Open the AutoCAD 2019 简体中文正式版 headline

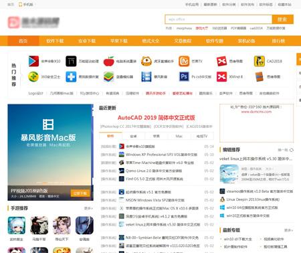[x=156, y=118]
